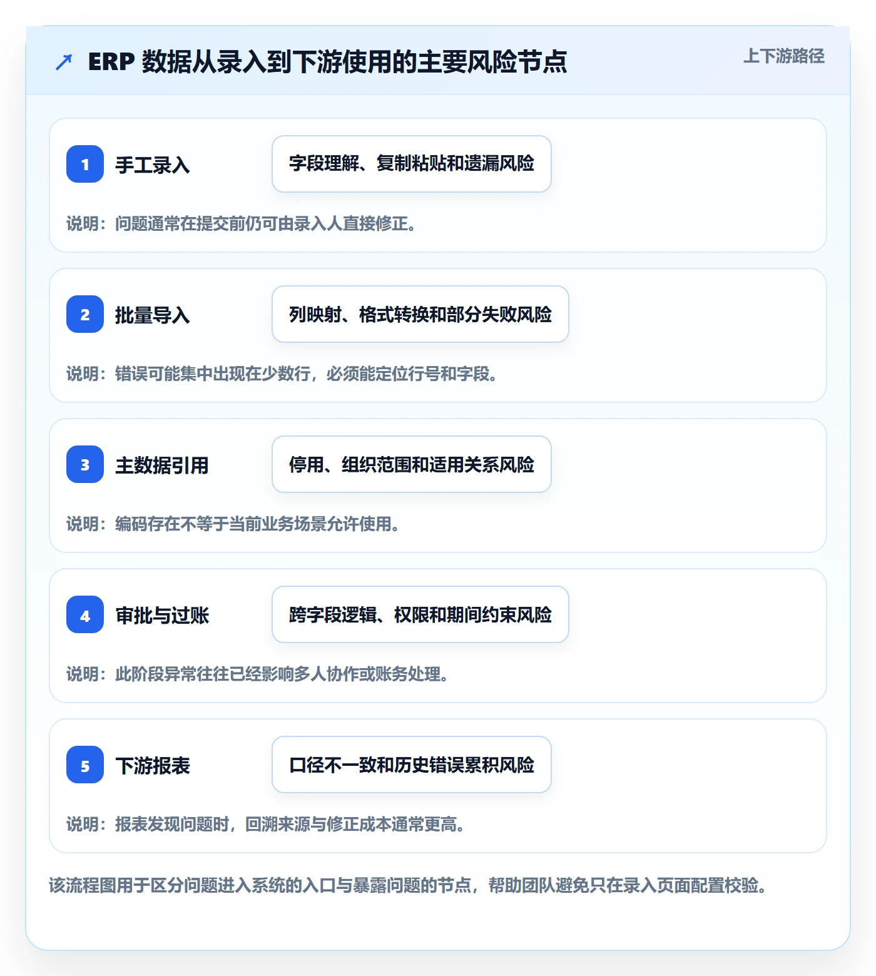Click the 跨字段逻辑、权限和期间约束风险 box
Image resolution: width=876 pixels, height=976 pixels.
(420, 614)
